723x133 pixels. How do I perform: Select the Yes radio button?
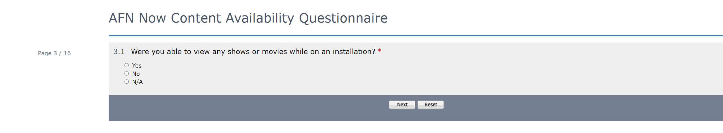point(126,65)
